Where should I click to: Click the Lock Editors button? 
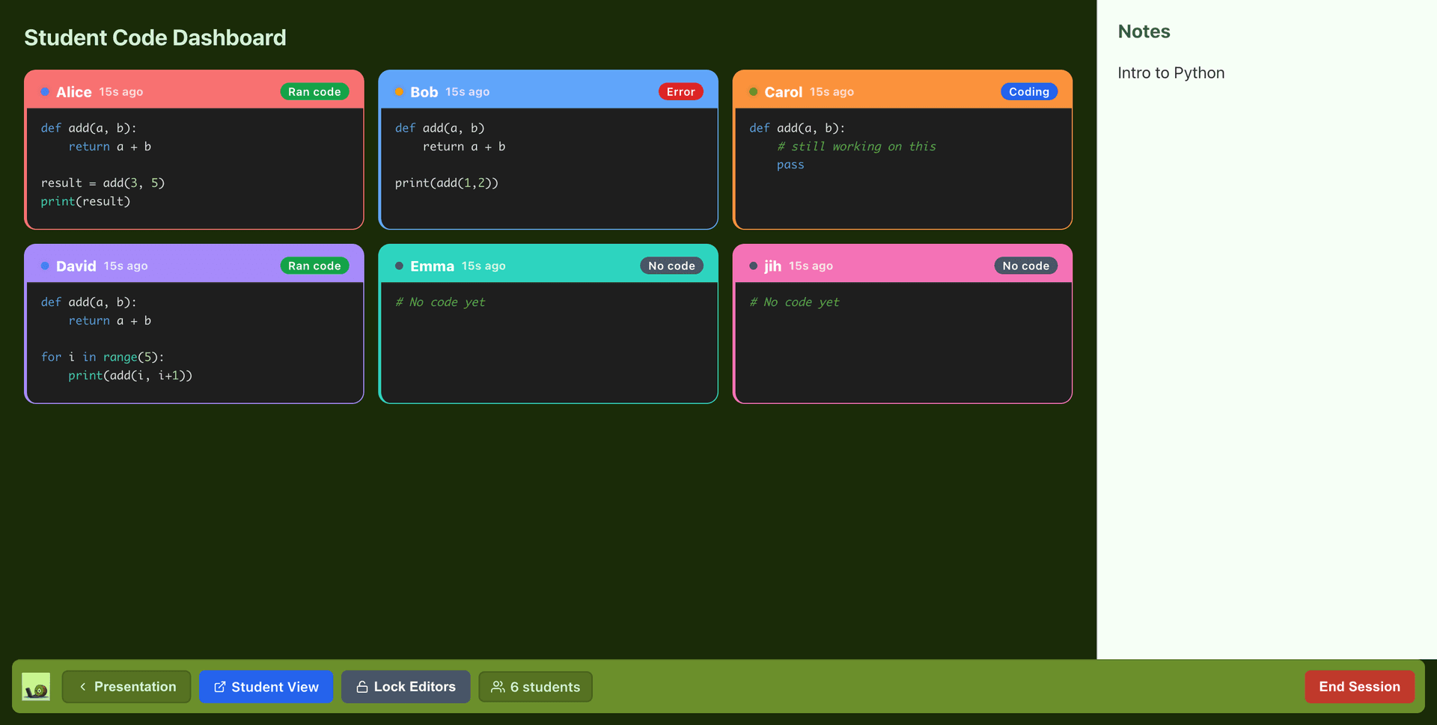[406, 686]
